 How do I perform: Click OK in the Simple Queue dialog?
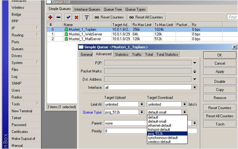click(220, 55)
